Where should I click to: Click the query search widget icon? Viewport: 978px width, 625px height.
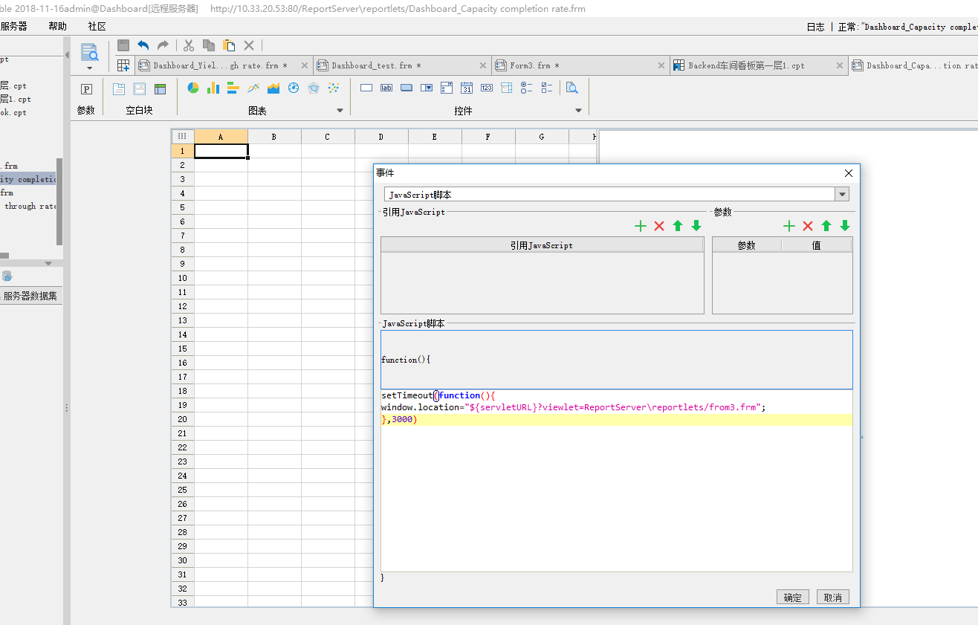point(572,88)
